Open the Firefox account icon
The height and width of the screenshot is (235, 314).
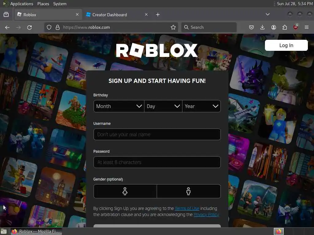(274, 27)
